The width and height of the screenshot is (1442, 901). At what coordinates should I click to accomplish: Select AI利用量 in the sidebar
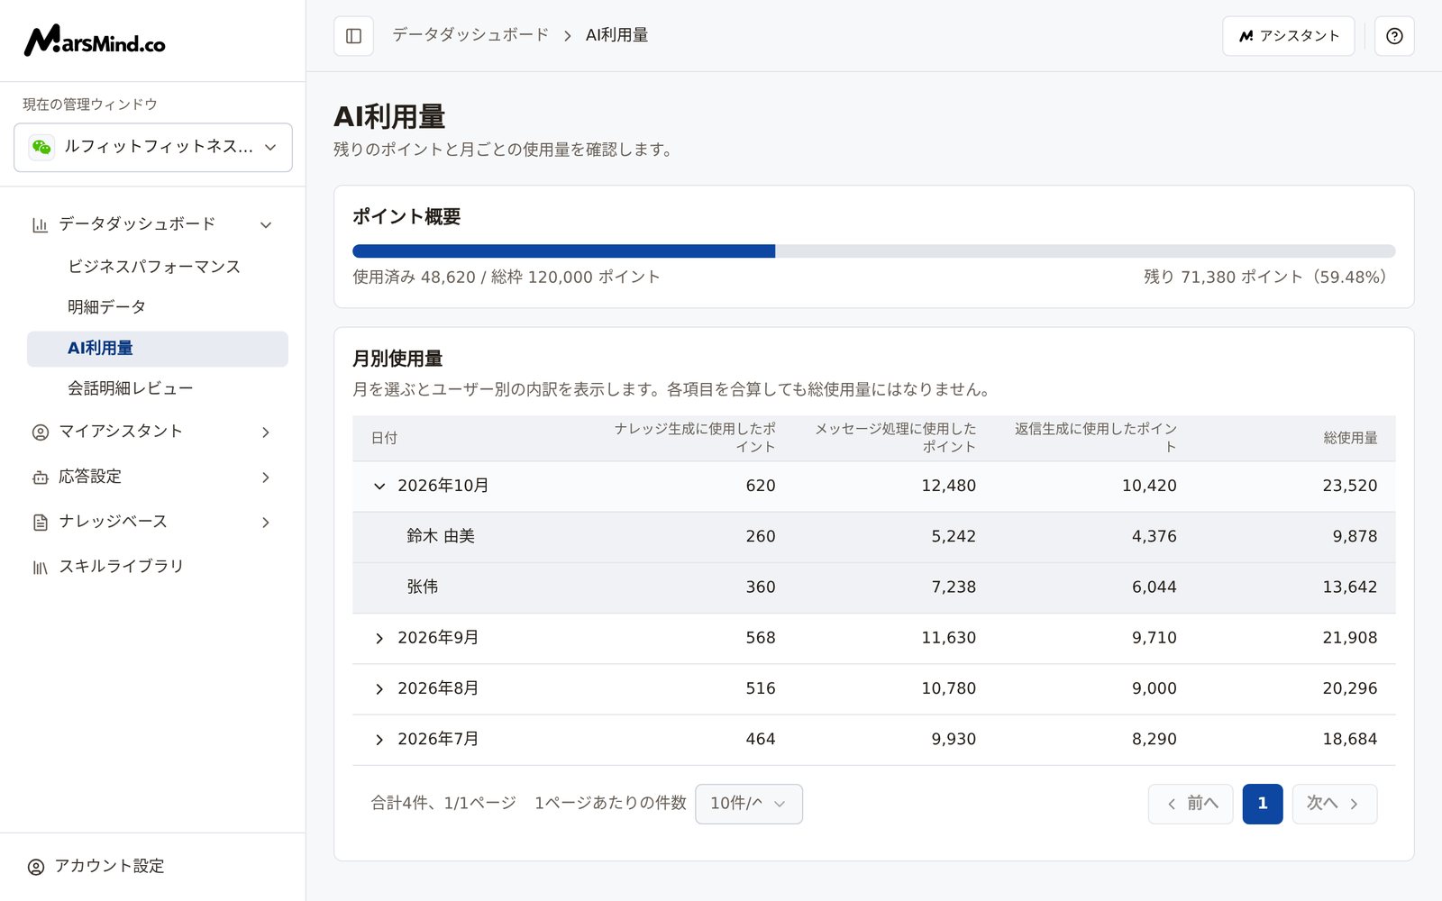point(158,349)
